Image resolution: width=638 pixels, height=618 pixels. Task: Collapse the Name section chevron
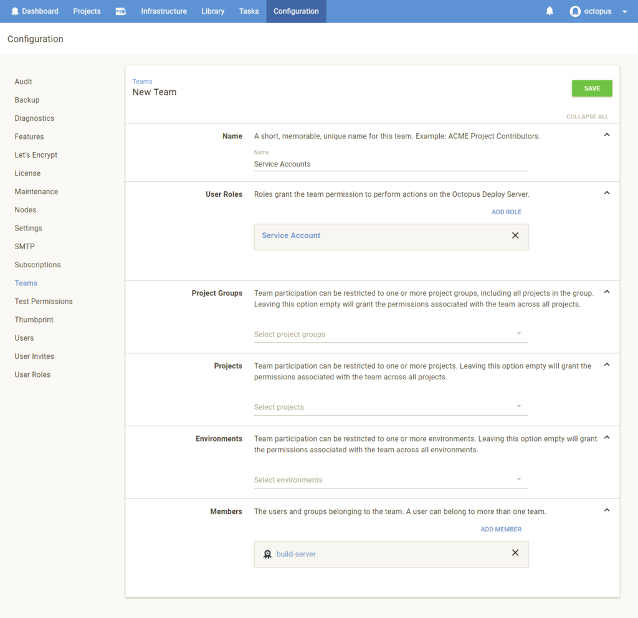pyautogui.click(x=606, y=134)
